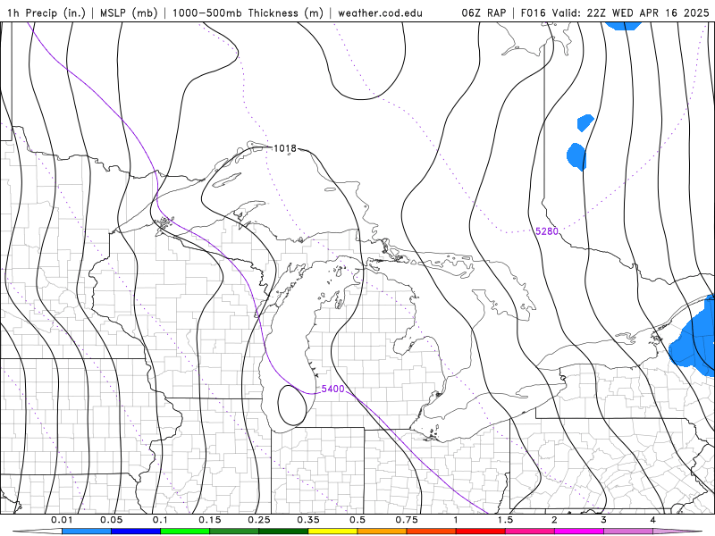Select the "1000-500mb Thickness (m)" header text
715x536 pixels.
[x=248, y=13]
